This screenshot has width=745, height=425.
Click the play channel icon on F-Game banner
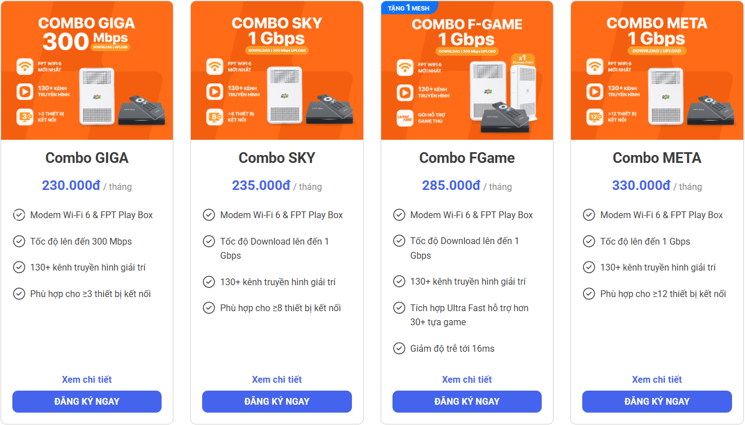tap(405, 92)
